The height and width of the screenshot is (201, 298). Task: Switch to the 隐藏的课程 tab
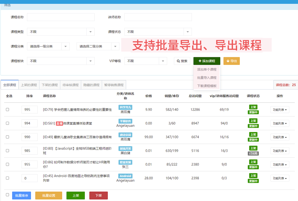pyautogui.click(x=91, y=85)
